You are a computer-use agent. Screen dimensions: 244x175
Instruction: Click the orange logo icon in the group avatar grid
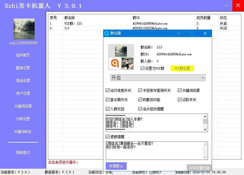115,64
